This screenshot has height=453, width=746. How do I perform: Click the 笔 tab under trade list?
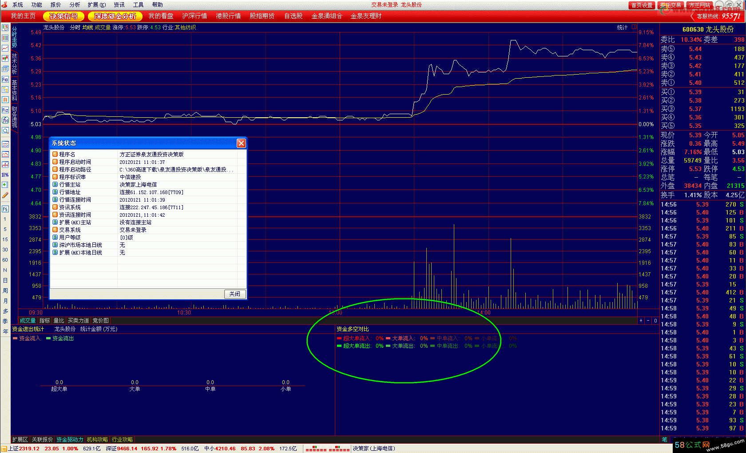click(664, 440)
